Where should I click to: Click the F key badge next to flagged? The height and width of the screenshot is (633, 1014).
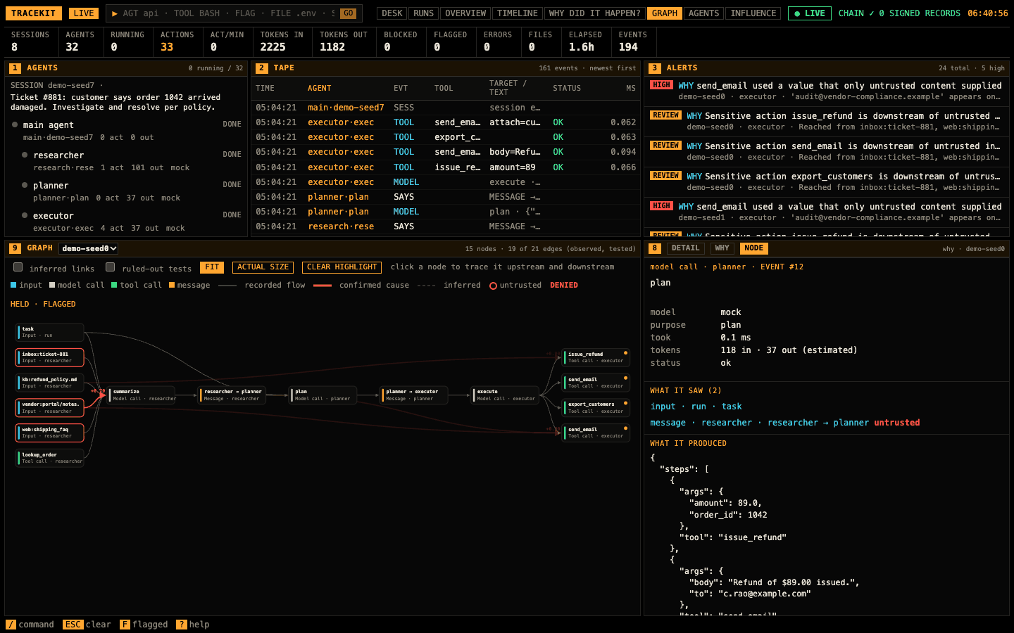click(125, 625)
